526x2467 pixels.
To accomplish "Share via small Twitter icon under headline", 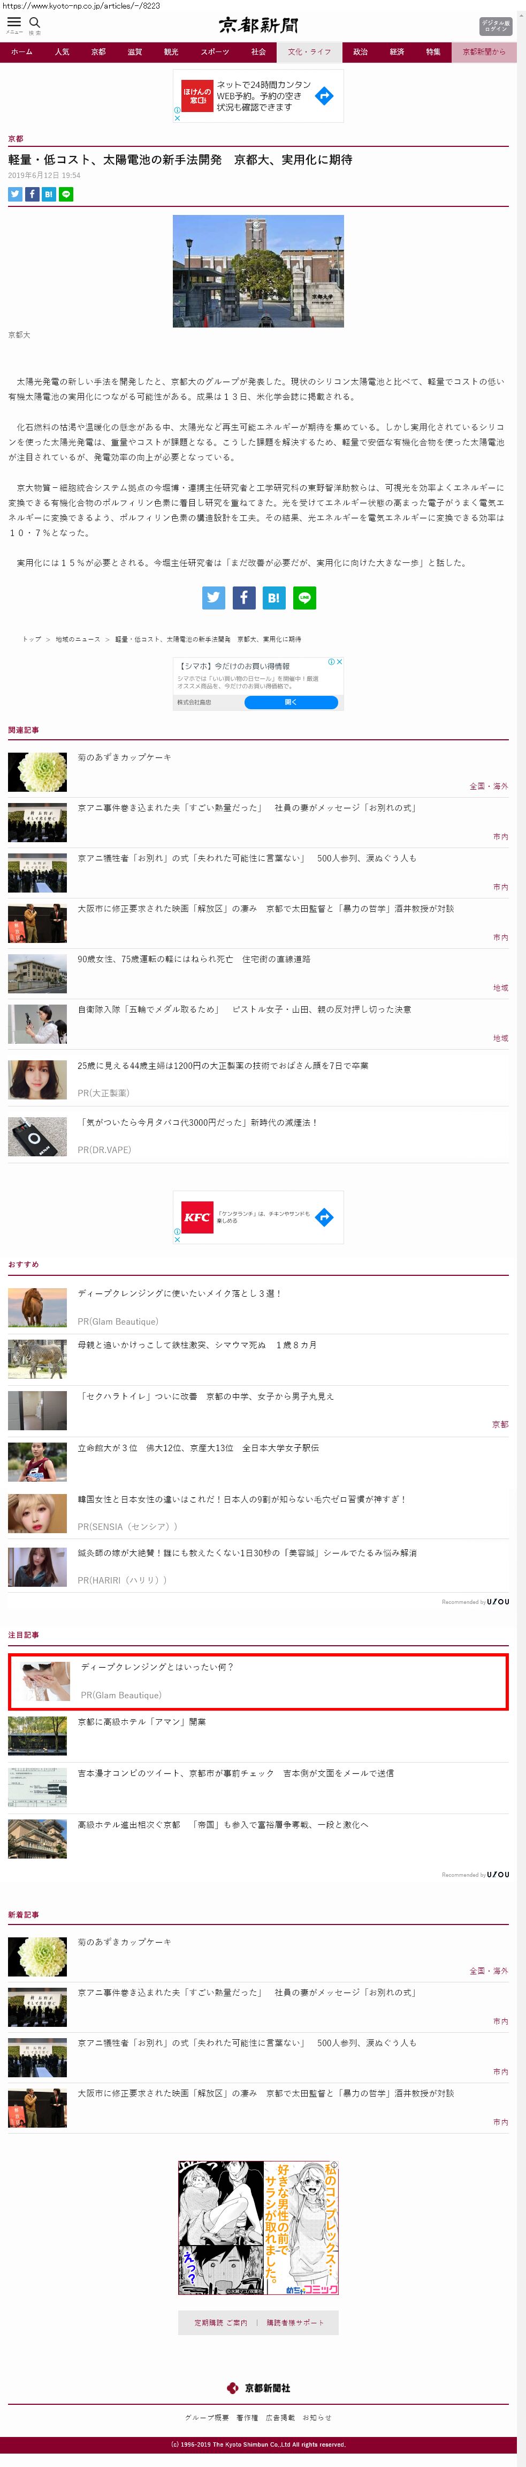I will coord(16,195).
